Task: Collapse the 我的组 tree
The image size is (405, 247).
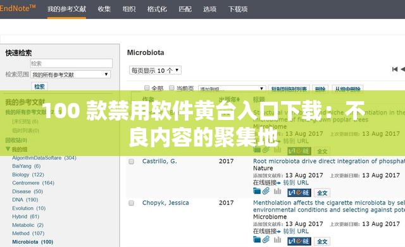Action: coord(8,149)
